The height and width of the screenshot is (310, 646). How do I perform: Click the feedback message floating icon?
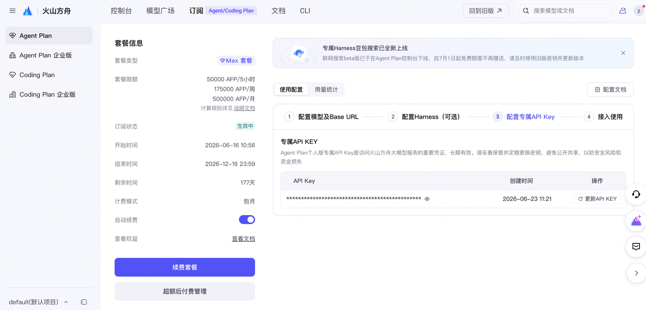[x=636, y=247]
